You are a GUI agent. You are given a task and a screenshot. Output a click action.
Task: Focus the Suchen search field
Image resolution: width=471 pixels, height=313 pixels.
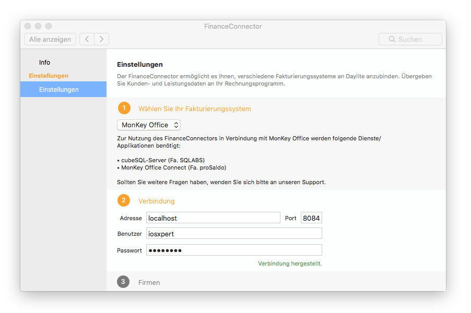tap(410, 39)
